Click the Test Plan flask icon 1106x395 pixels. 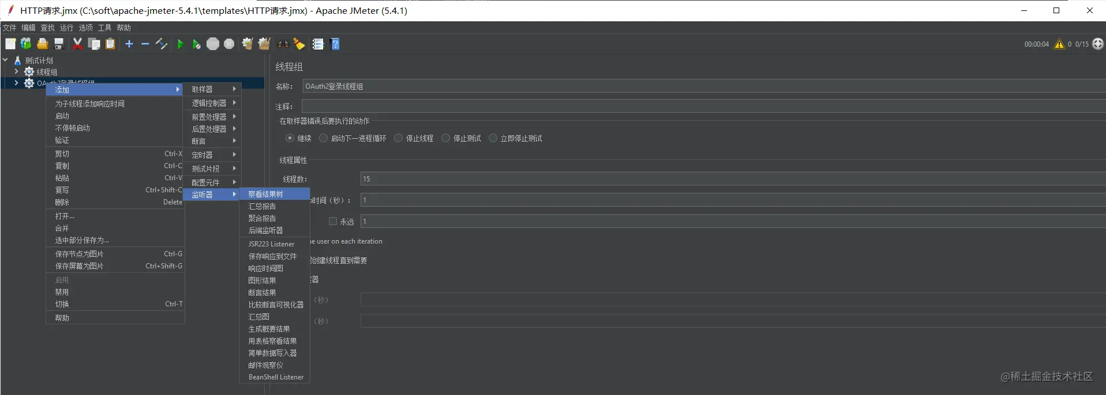(x=18, y=60)
